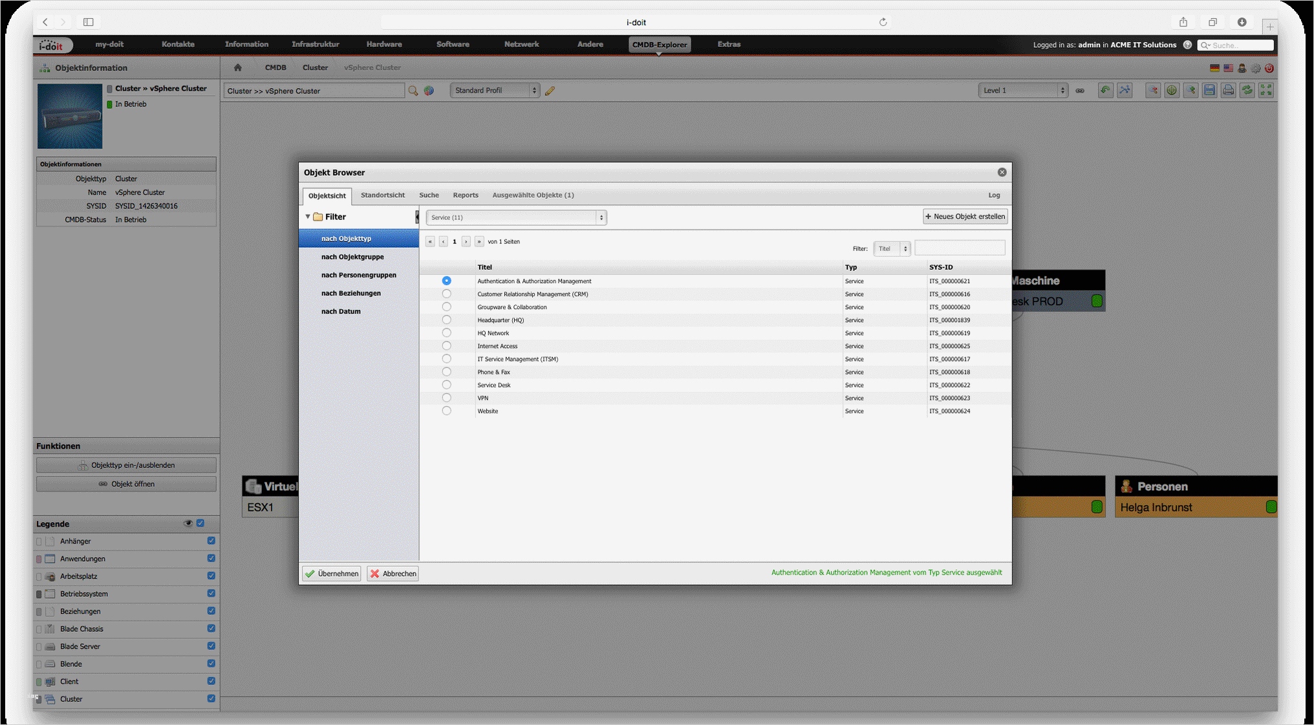Open the Ausgewählte Objekte (1) tab
Viewport: 1314px width, 725px height.
pos(533,195)
